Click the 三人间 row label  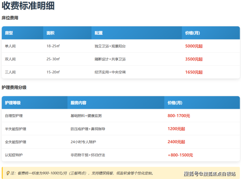point(10,72)
